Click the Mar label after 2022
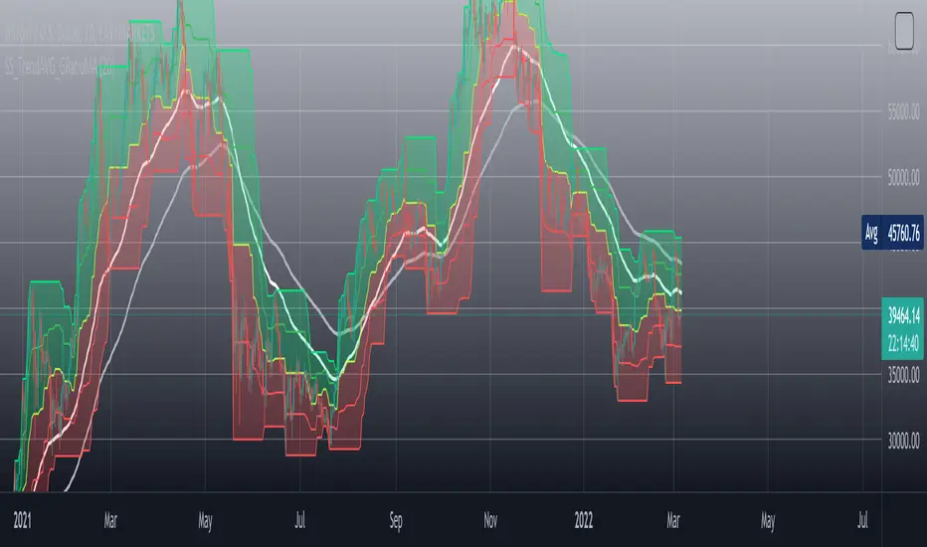 pos(673,520)
